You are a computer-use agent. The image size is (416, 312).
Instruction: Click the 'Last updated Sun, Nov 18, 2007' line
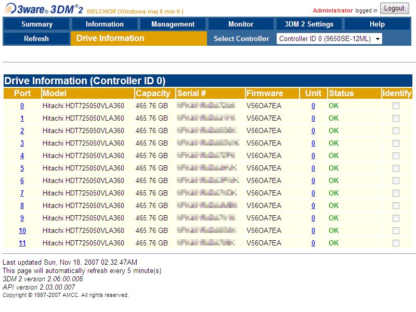(70, 263)
